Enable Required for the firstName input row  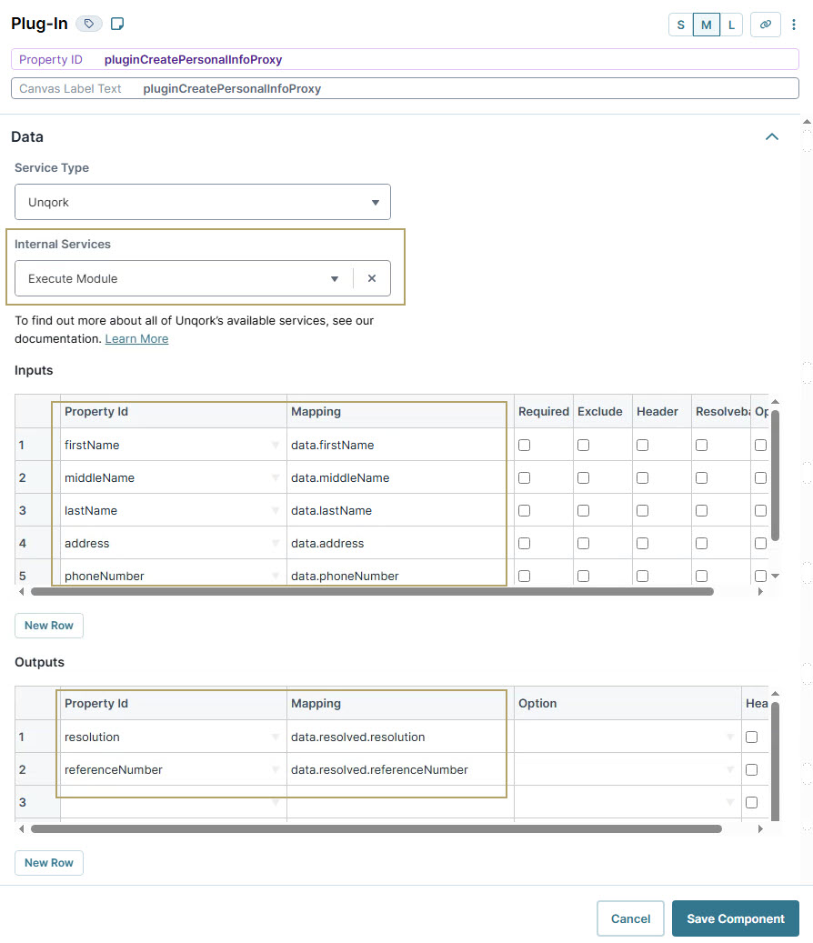[x=523, y=445]
